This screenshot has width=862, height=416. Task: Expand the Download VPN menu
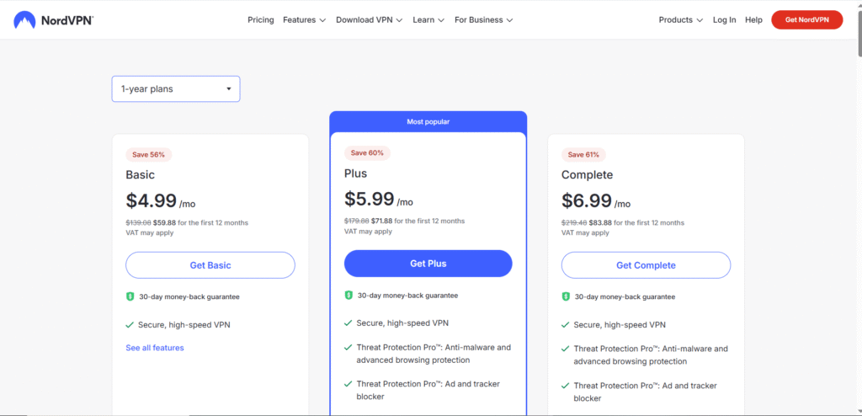(369, 20)
